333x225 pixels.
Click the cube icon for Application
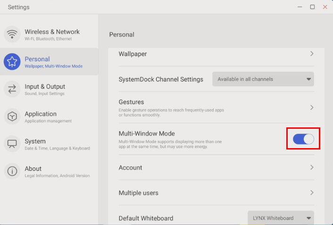[x=12, y=117]
